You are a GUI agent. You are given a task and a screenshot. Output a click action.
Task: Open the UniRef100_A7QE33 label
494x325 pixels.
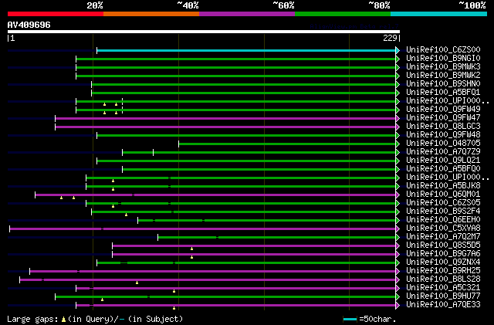point(443,305)
